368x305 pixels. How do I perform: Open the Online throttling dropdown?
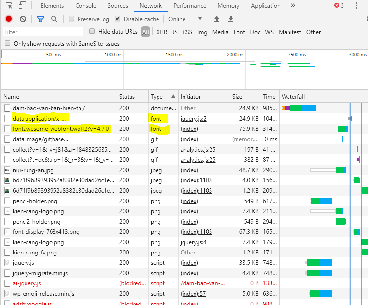coord(185,19)
